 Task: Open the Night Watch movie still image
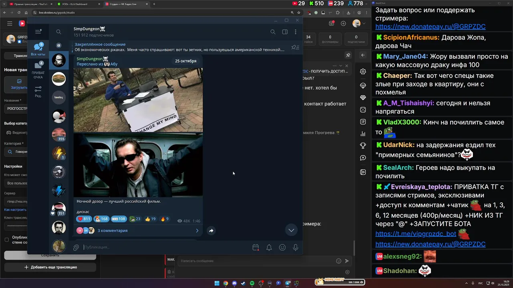(138, 165)
